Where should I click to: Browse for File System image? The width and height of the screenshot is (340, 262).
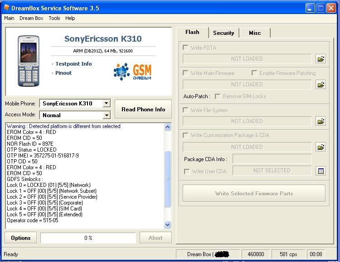coord(321,121)
